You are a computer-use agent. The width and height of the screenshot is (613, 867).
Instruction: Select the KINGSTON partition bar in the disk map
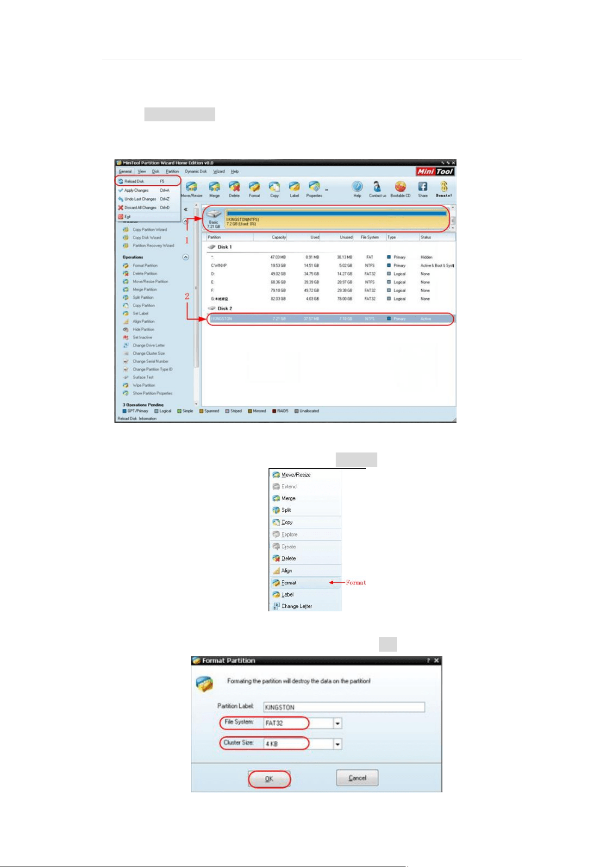pyautogui.click(x=337, y=219)
